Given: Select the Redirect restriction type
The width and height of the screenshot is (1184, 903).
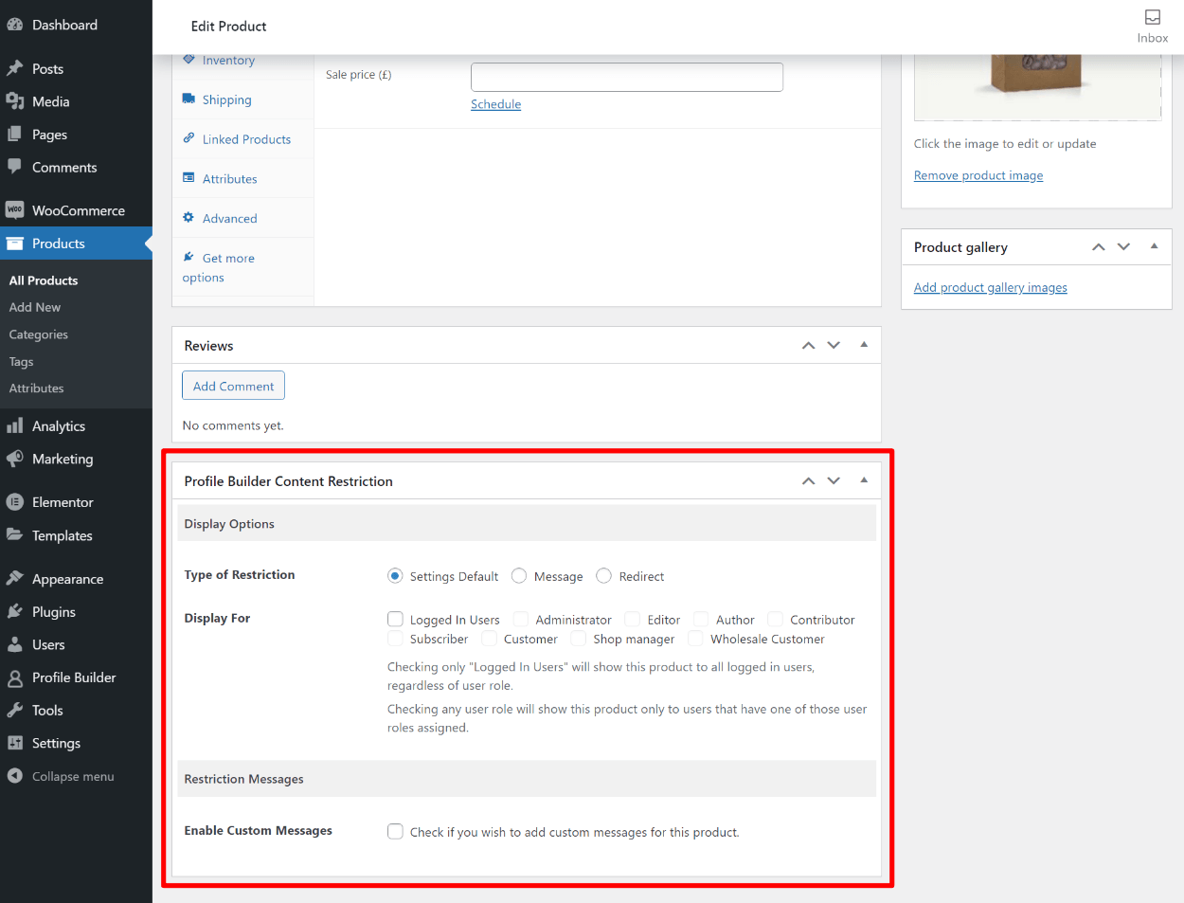Looking at the screenshot, I should pyautogui.click(x=603, y=576).
